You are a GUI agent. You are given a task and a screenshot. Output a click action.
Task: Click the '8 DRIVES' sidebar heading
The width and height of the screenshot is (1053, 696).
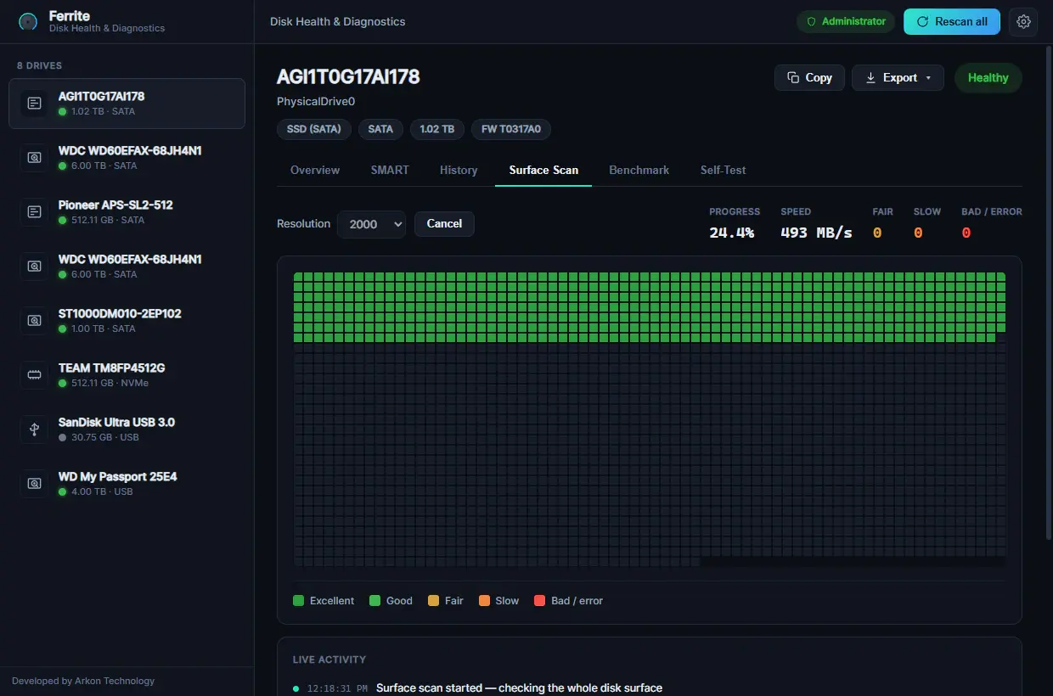39,65
